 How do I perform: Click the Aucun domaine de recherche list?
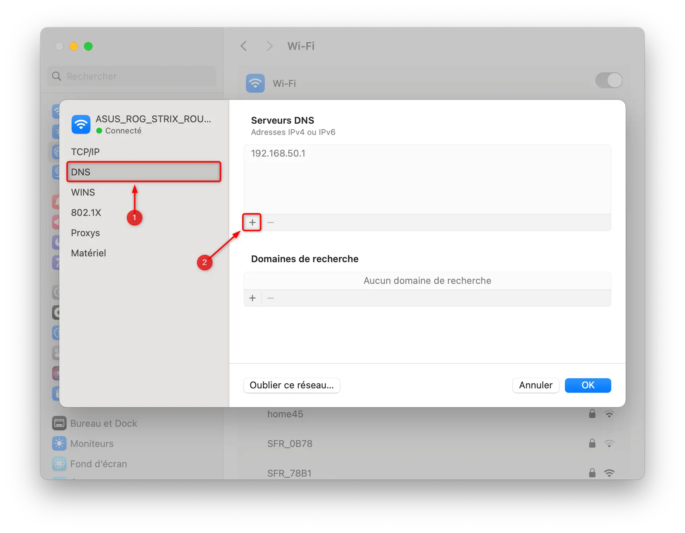point(427,281)
